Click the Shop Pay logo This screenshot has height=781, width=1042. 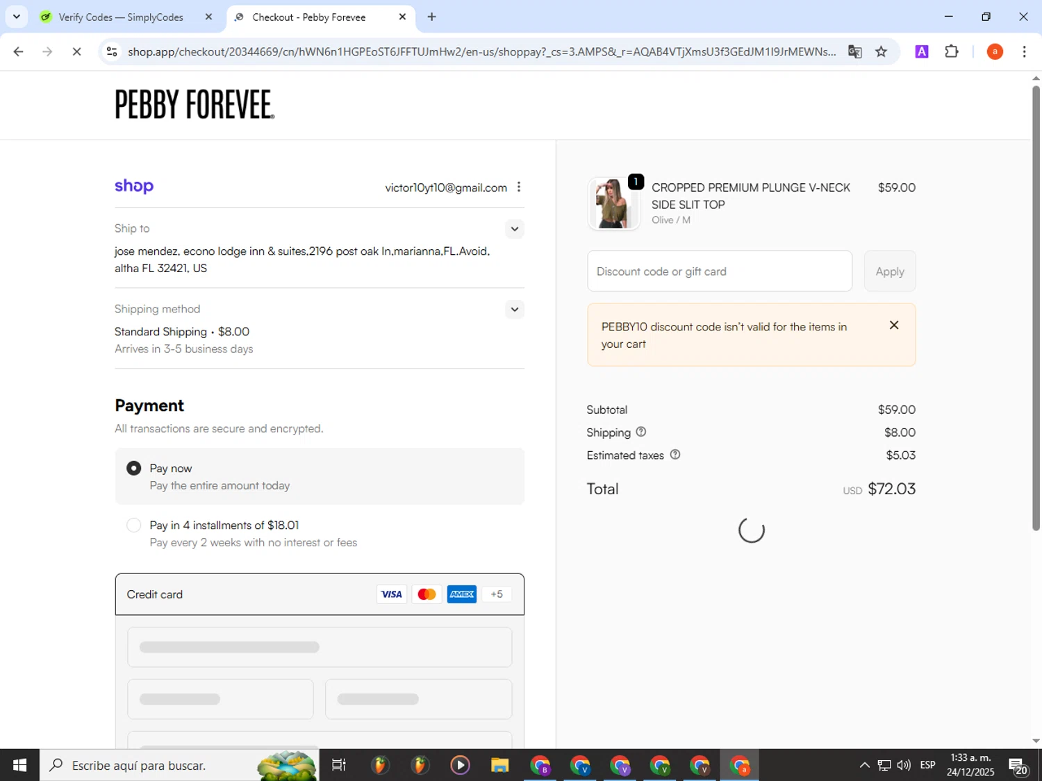(134, 186)
